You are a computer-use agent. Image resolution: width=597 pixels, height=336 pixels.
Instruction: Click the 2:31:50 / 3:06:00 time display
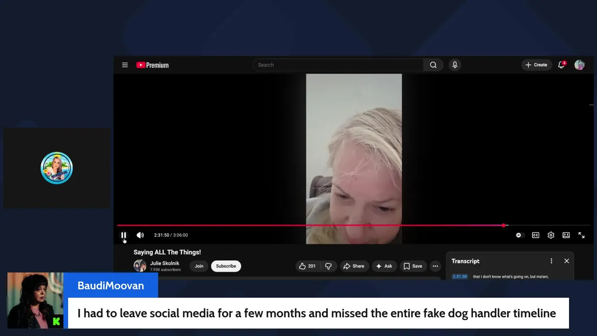(x=171, y=235)
